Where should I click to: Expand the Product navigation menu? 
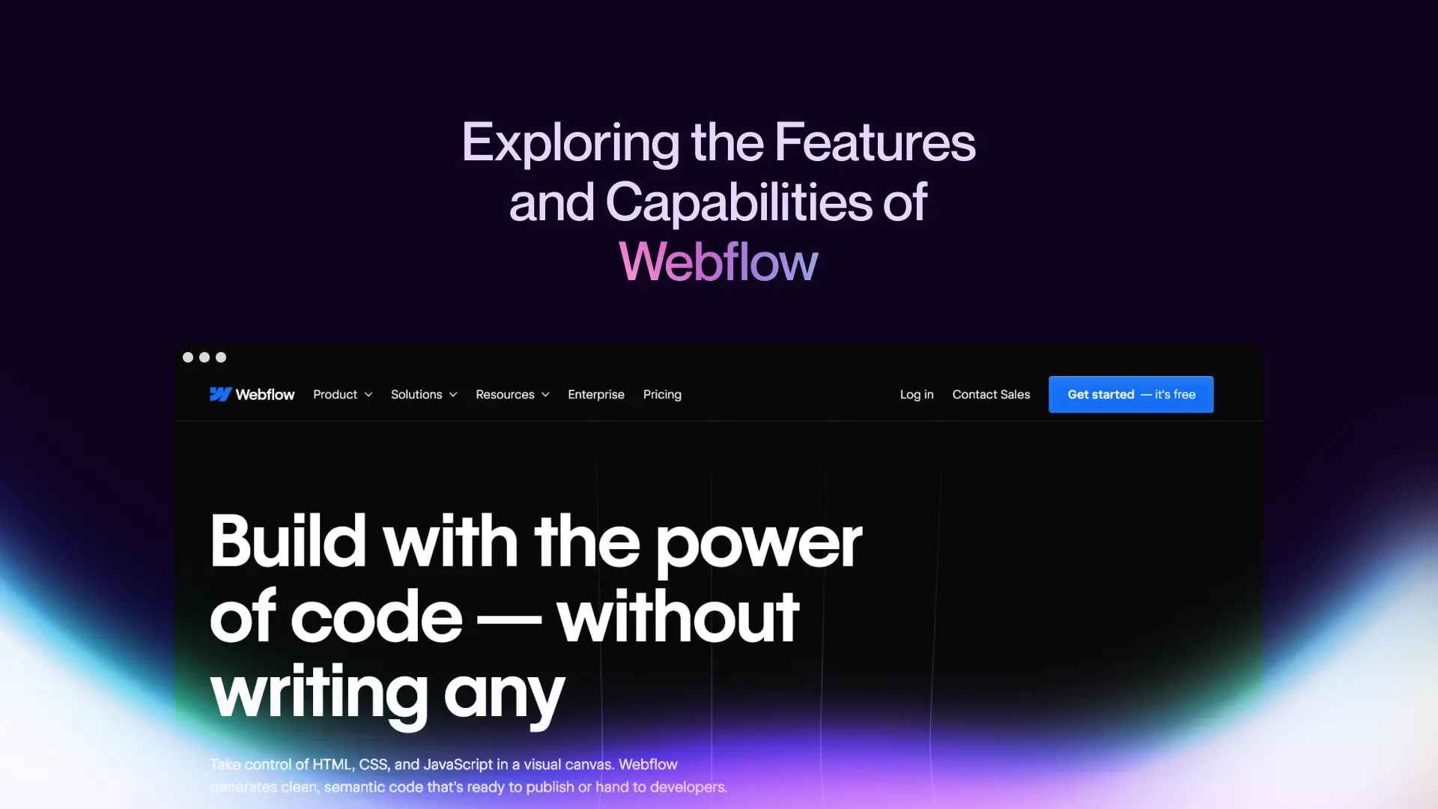[x=342, y=394]
